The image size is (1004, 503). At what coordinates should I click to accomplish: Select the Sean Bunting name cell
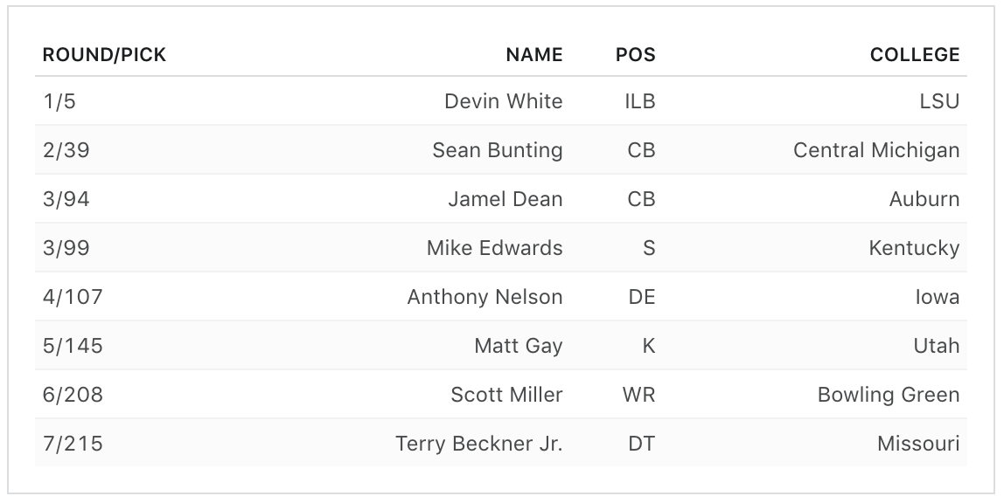click(497, 150)
